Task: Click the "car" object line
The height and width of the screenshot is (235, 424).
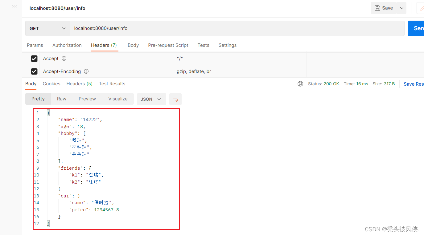Action: coord(69,196)
